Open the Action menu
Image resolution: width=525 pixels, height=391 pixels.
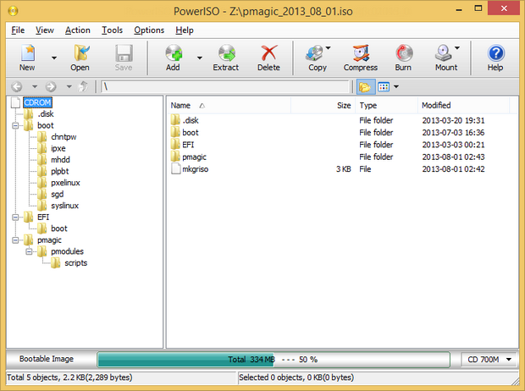click(x=77, y=30)
